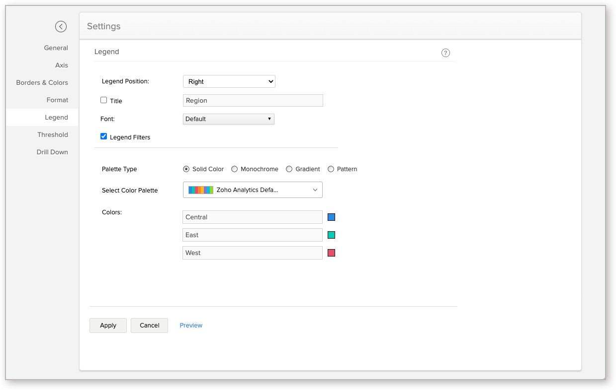The width and height of the screenshot is (616, 390).
Task: Select the Gradient palette type
Action: (289, 169)
